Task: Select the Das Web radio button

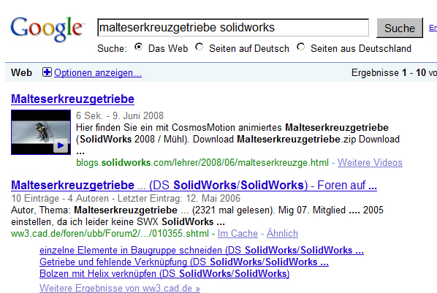Action: pos(138,47)
